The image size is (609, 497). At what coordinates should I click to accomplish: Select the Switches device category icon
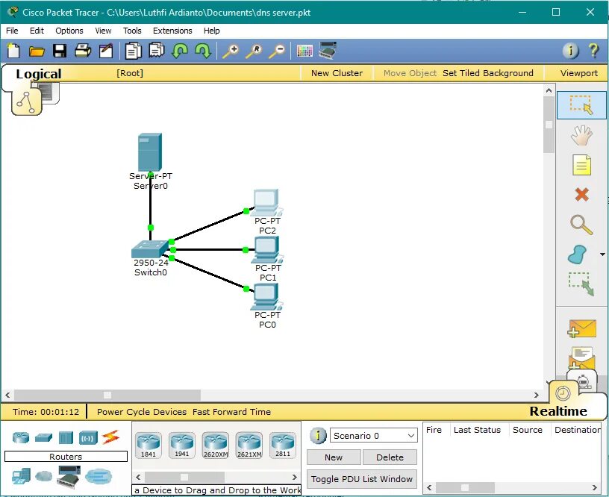(x=43, y=437)
